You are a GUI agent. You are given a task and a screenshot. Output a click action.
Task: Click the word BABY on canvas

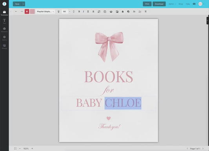click(89, 103)
